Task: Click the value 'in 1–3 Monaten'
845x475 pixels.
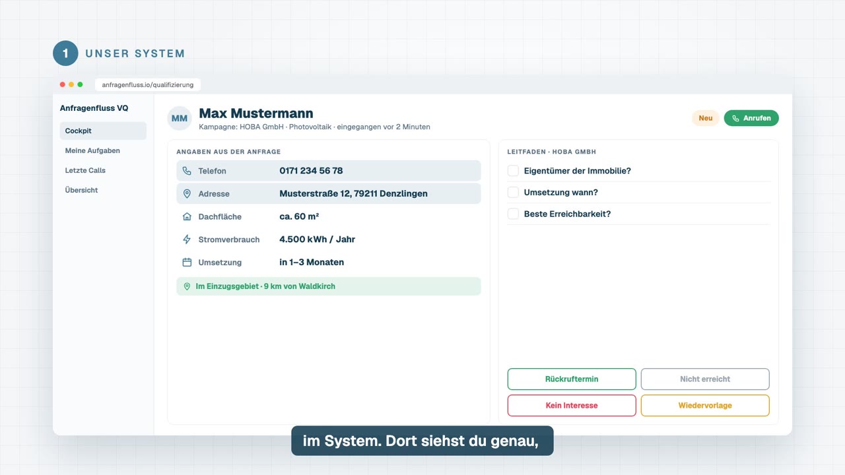Action: [x=312, y=263]
